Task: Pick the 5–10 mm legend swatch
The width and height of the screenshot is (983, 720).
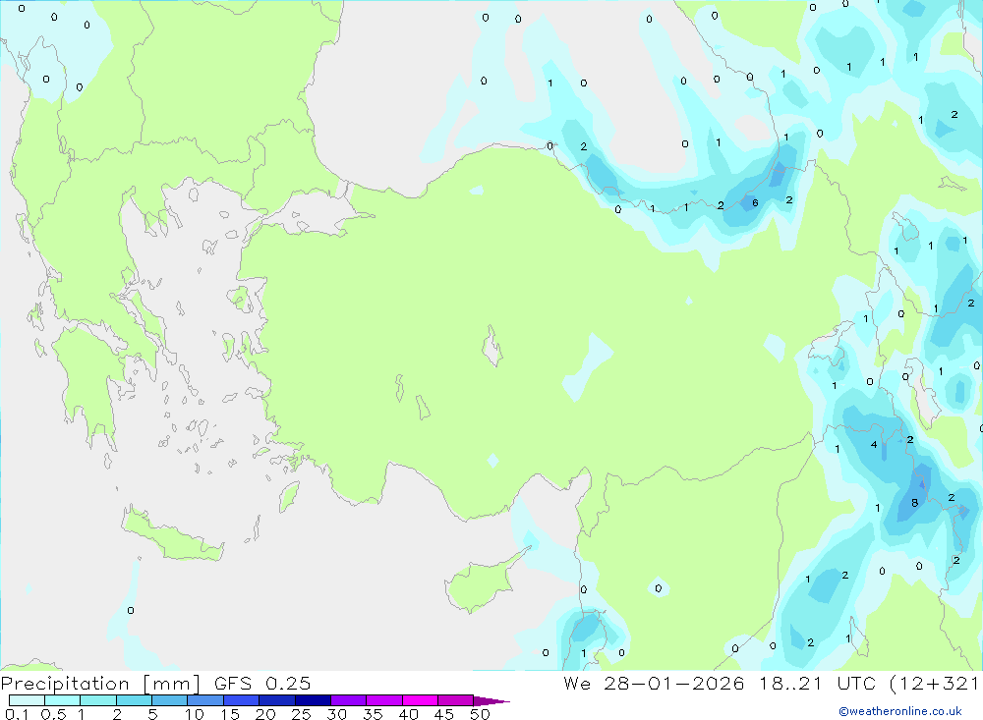Action: pos(169,700)
